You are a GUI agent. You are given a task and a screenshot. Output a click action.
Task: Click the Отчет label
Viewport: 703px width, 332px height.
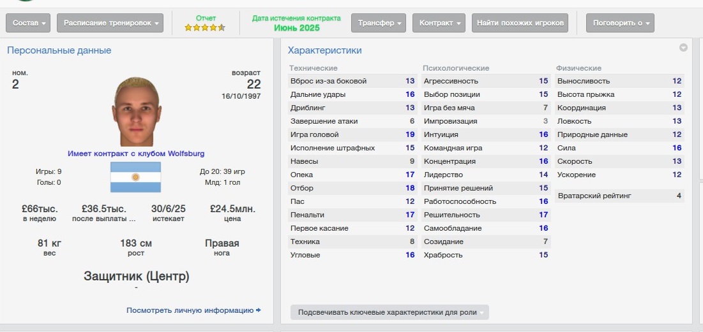coord(206,18)
